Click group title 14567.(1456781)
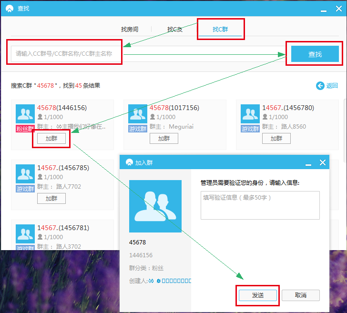The image size is (347, 313). click(x=63, y=228)
